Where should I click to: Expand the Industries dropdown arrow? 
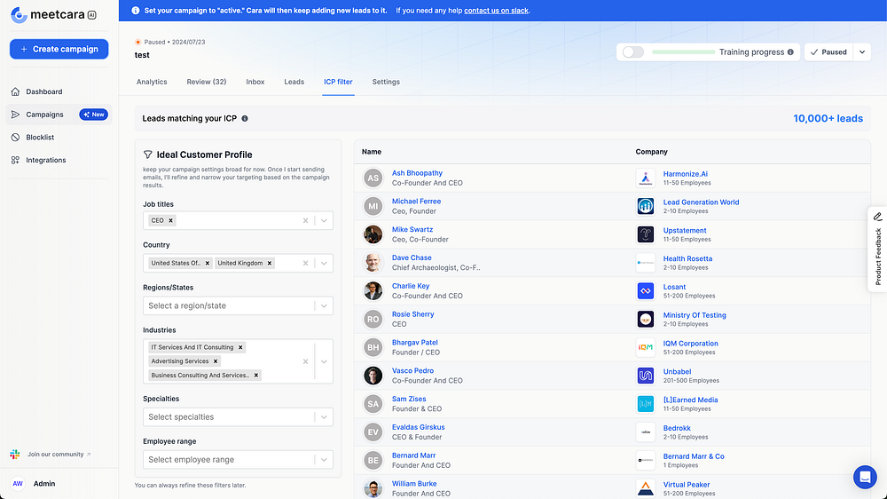click(324, 361)
